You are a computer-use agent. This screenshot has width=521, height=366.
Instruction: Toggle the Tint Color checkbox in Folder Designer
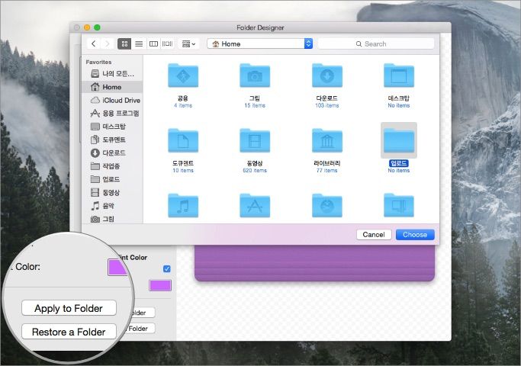(167, 268)
